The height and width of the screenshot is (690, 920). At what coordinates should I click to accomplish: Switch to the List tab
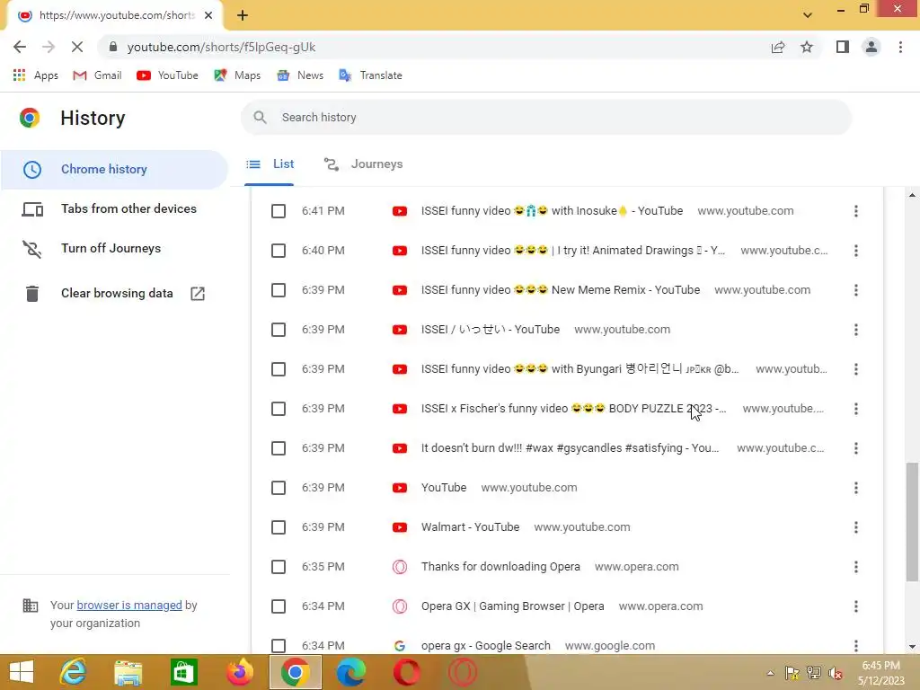270,164
